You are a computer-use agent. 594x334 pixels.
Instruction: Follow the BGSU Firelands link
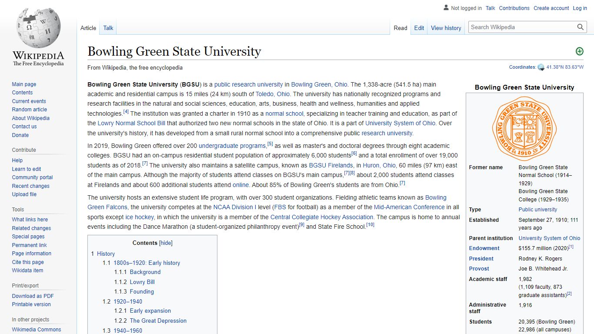pos(331,165)
